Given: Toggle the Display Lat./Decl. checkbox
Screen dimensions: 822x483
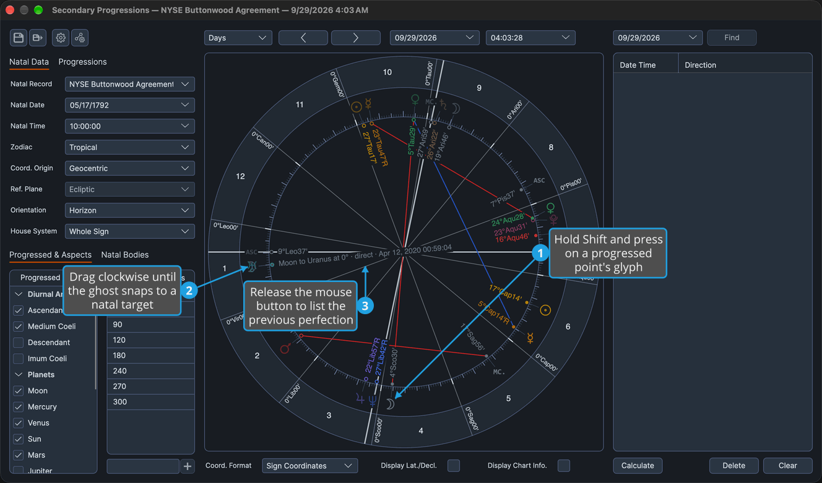Looking at the screenshot, I should tap(454, 466).
